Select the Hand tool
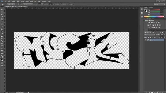Viewport: 166px width, 93px height. coord(2,53)
